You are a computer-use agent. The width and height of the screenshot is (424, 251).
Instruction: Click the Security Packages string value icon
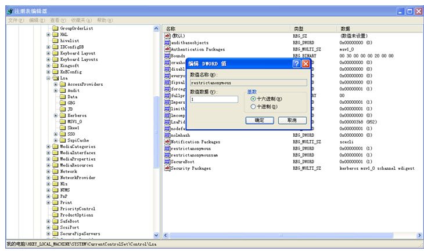(x=167, y=168)
